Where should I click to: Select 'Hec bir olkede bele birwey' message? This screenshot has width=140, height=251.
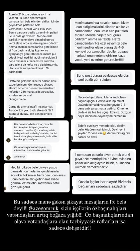[39, 177]
